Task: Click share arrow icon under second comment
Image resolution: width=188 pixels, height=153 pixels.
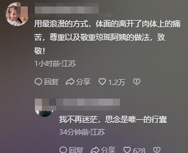Action: (95, 150)
